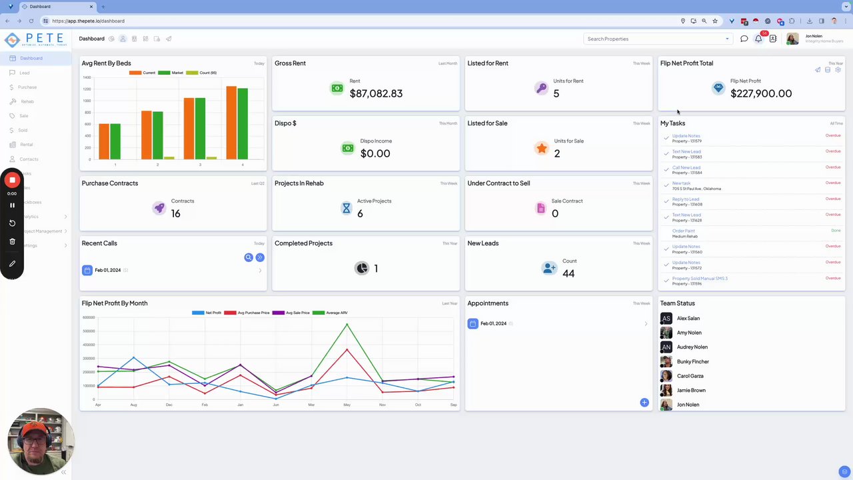Click the help chat bubble at bottom right
853x480 pixels.
[844, 472]
